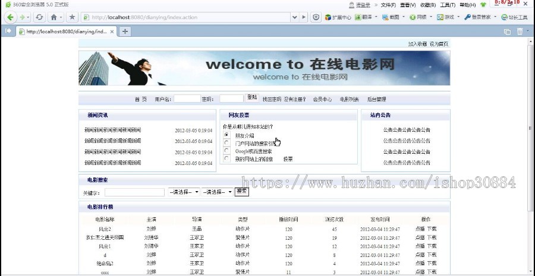Click 加入收藏 at page top
Image resolution: width=535 pixels, height=276 pixels.
tap(418, 44)
